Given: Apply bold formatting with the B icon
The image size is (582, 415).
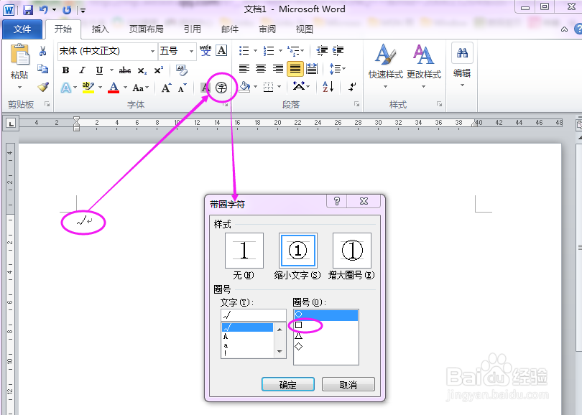Looking at the screenshot, I should (65, 70).
